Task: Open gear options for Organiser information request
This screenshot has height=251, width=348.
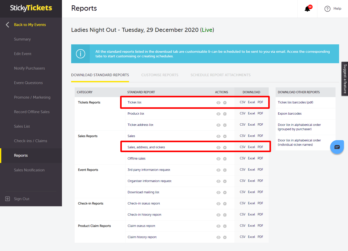Action: point(225,181)
